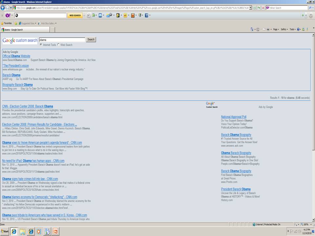The image size is (315, 236).
Task: Open the Yahoo! logo dropdown arrow
Action: point(12,15)
